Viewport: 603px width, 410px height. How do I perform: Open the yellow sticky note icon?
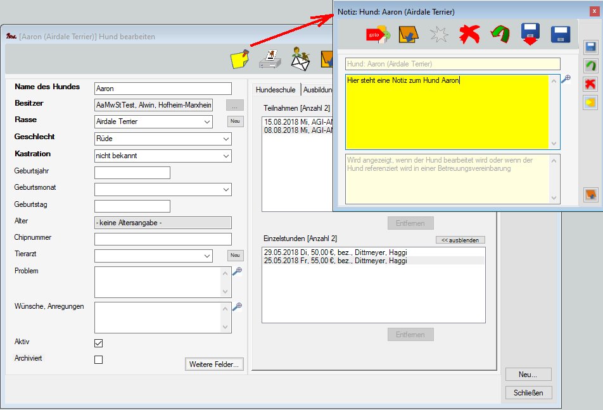240,59
